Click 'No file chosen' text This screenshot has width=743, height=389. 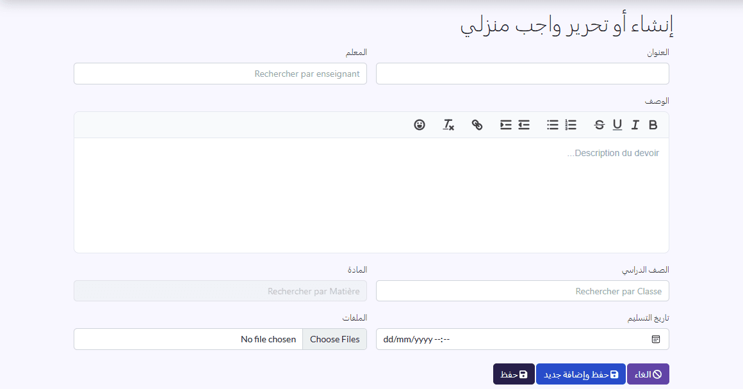point(268,339)
